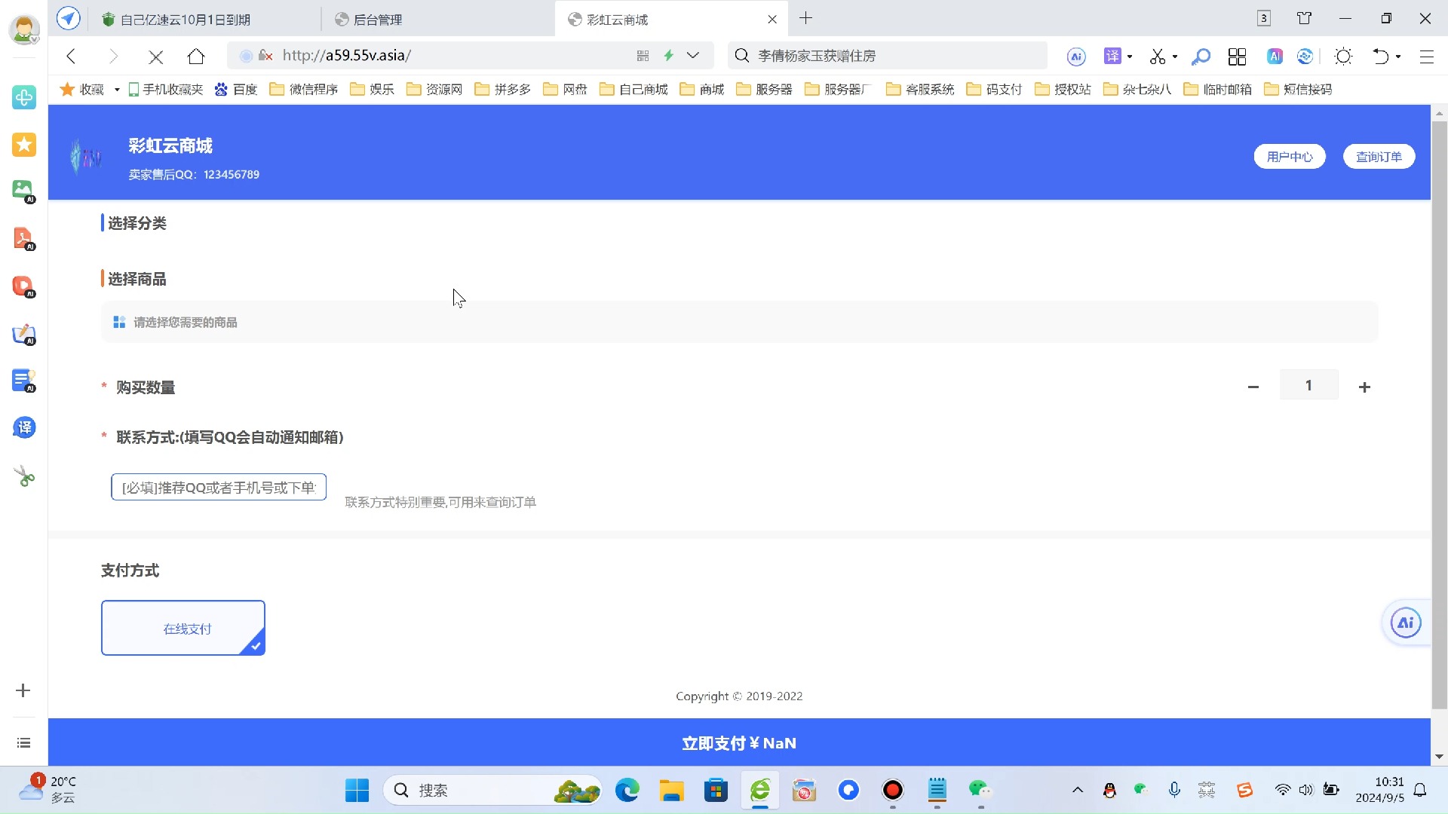Screen dimensions: 1448x814
Task: Open WeChat from the Windows taskbar
Action: point(979,790)
